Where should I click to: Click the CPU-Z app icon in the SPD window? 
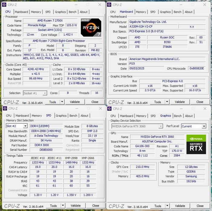[5, 108]
